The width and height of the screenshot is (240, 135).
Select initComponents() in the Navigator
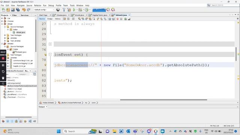pos(14,83)
